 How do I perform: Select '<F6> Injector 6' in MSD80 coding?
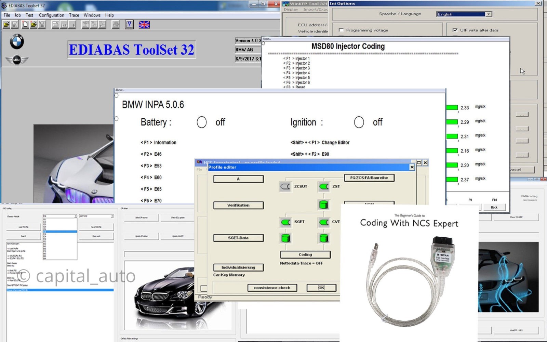point(296,82)
